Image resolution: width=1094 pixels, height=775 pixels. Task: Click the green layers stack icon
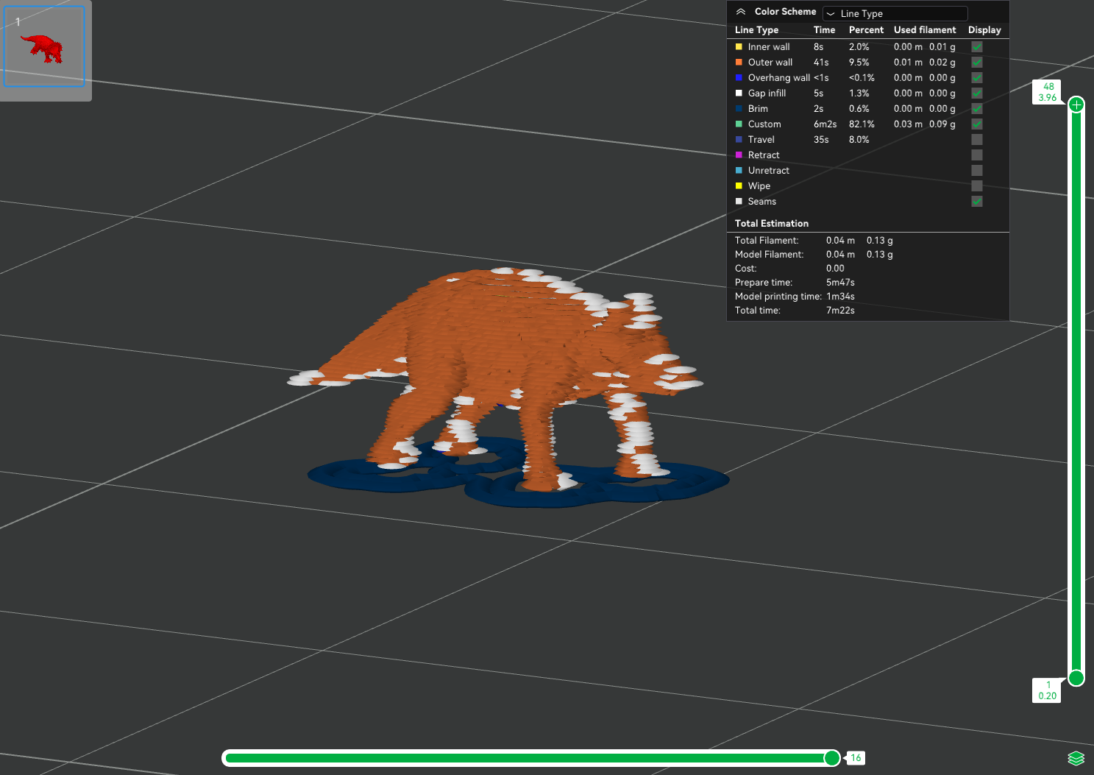pos(1076,758)
